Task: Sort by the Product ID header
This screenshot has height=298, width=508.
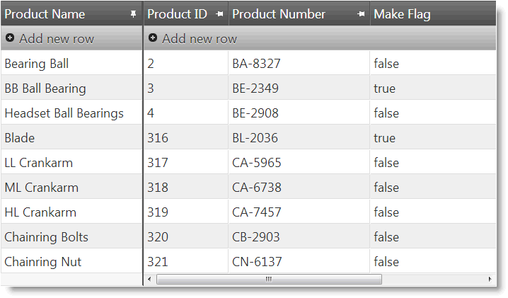Action: pos(177,14)
